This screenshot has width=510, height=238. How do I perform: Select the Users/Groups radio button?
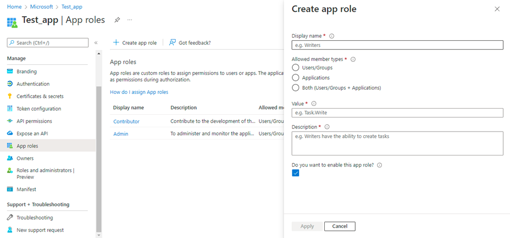coord(296,67)
